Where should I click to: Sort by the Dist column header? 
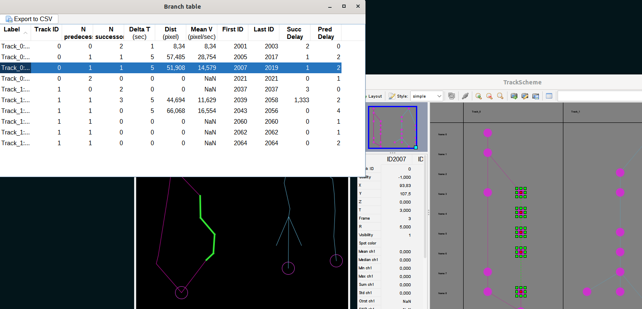click(171, 33)
